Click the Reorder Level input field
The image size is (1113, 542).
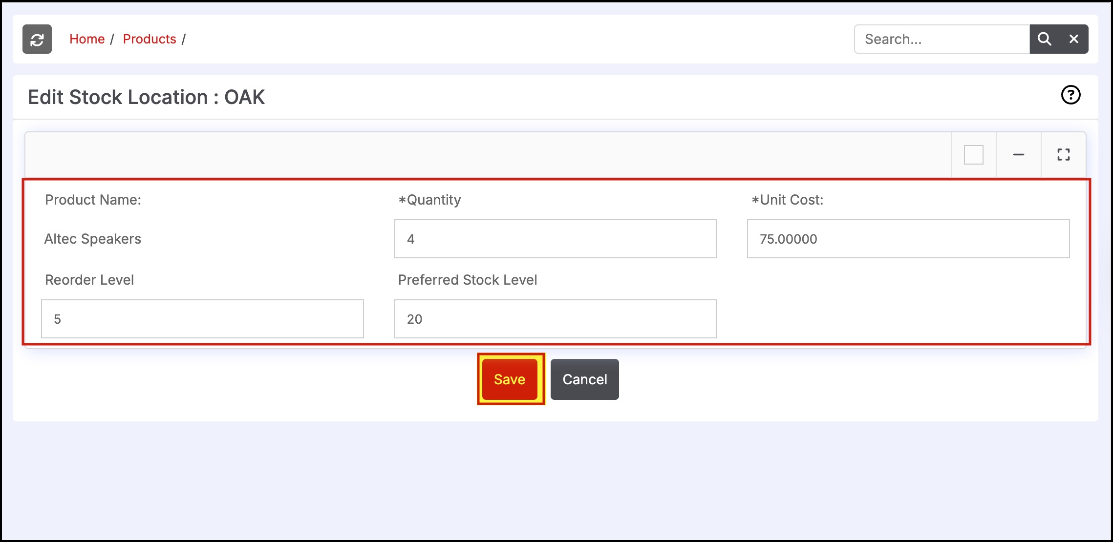(202, 319)
